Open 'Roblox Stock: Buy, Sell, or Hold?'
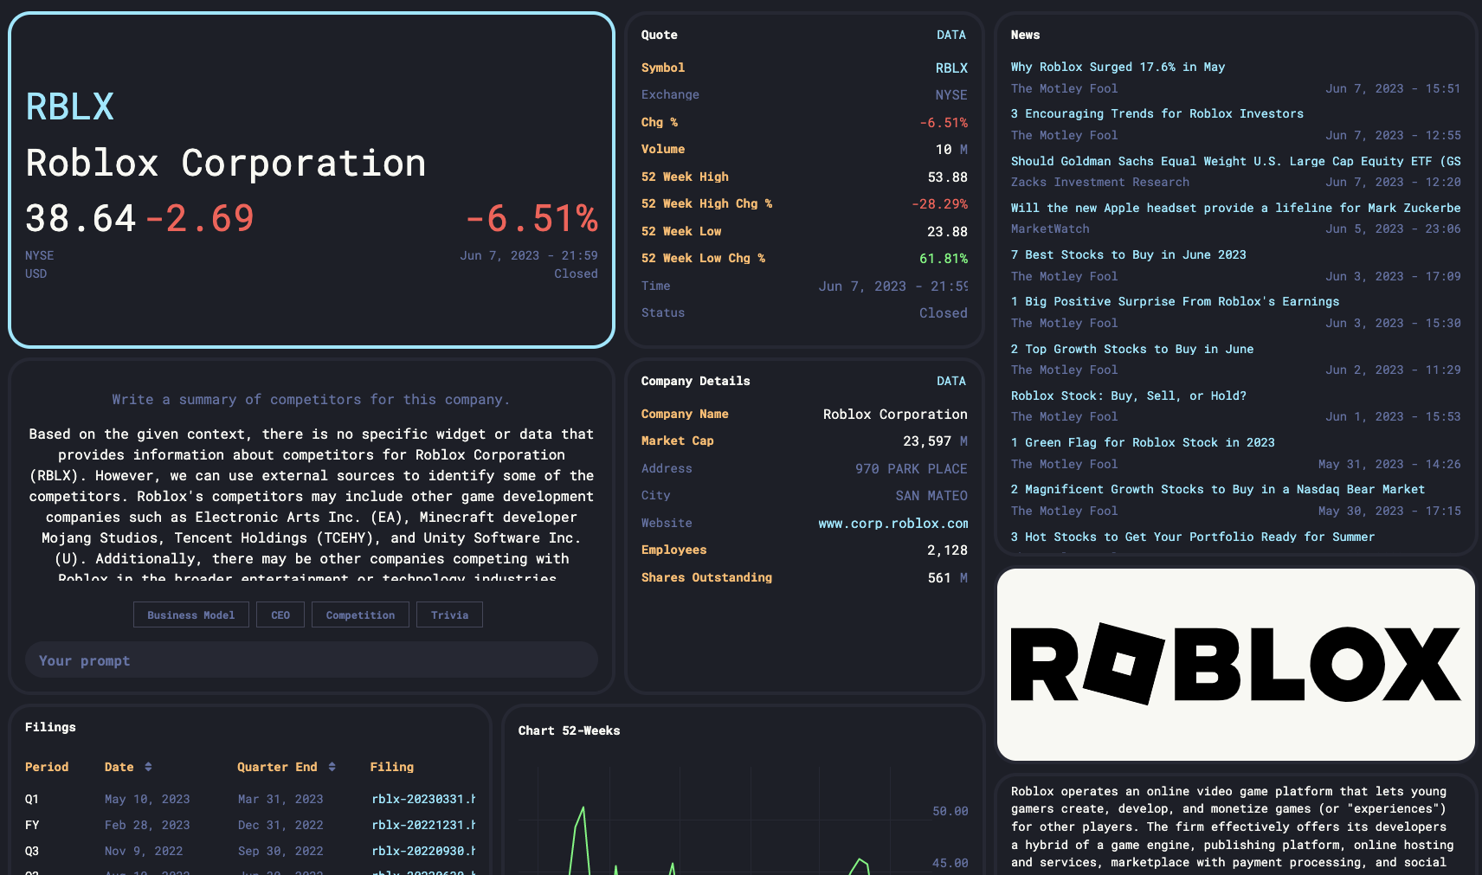Image resolution: width=1482 pixels, height=875 pixels. point(1128,396)
